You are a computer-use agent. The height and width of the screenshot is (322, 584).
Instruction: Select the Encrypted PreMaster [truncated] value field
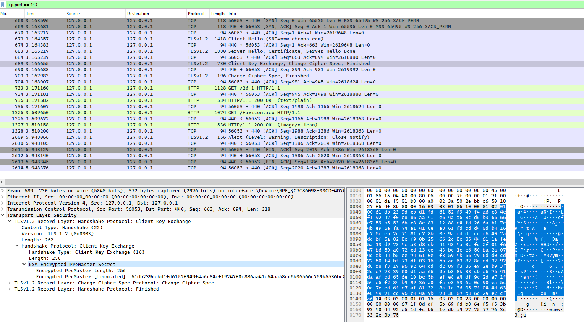click(190, 277)
